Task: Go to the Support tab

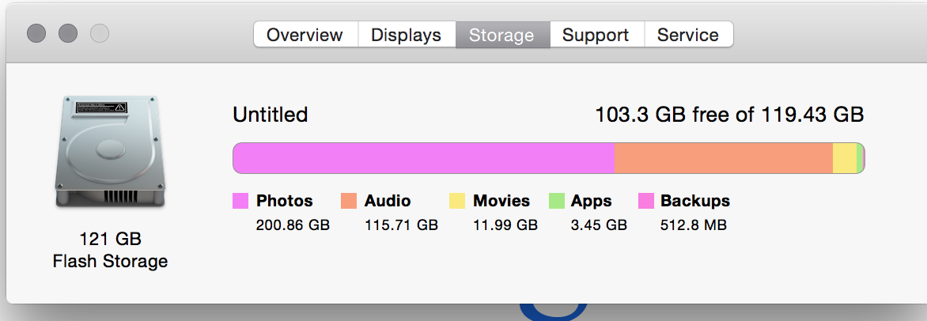Action: coord(596,34)
